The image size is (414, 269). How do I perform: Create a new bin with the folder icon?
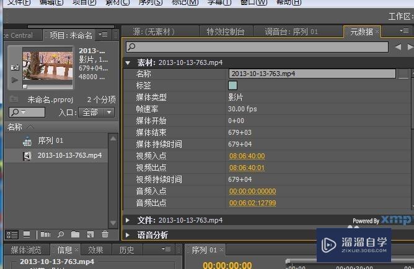75,234
